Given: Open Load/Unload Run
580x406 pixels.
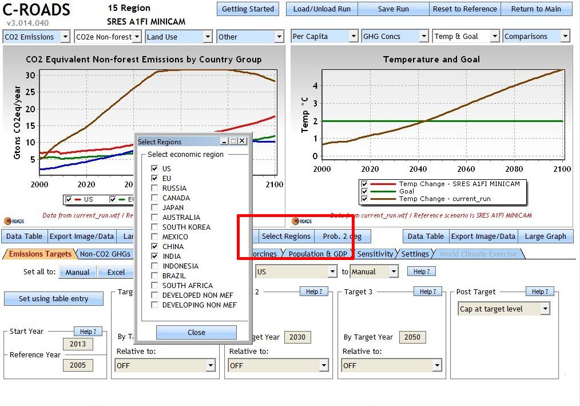Looking at the screenshot, I should pos(322,9).
